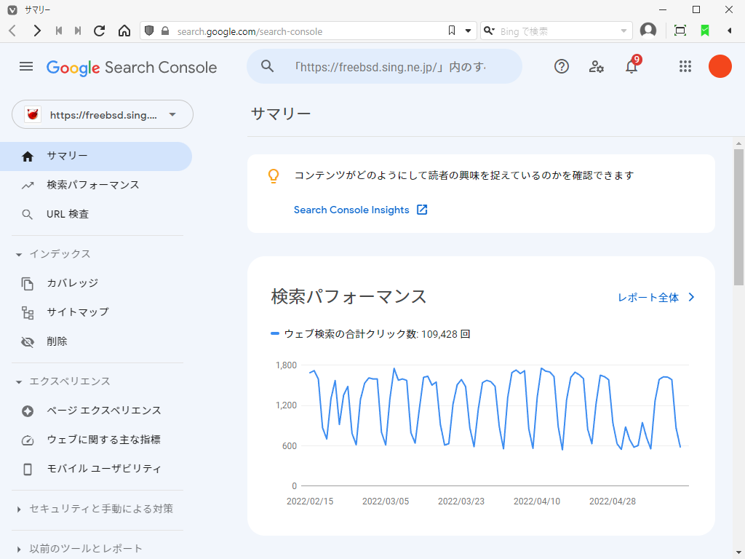Click the capture page icon
The height and width of the screenshot is (559, 745).
point(680,31)
